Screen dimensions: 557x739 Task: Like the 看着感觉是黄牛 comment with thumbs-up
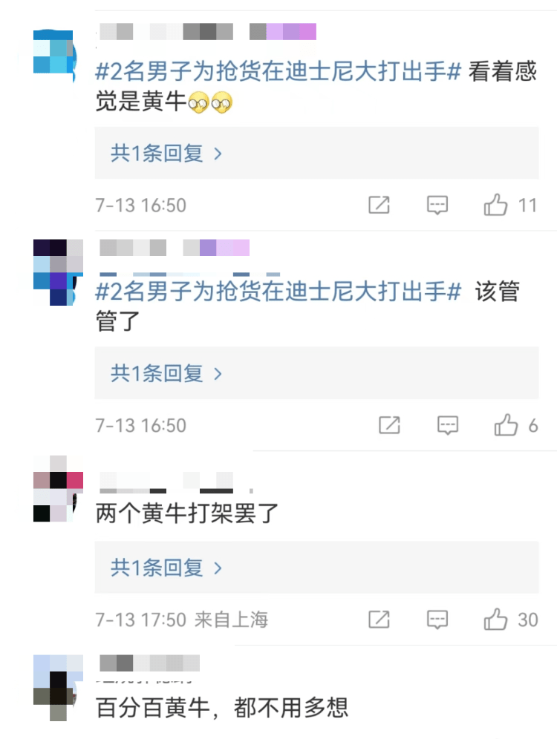(x=495, y=205)
